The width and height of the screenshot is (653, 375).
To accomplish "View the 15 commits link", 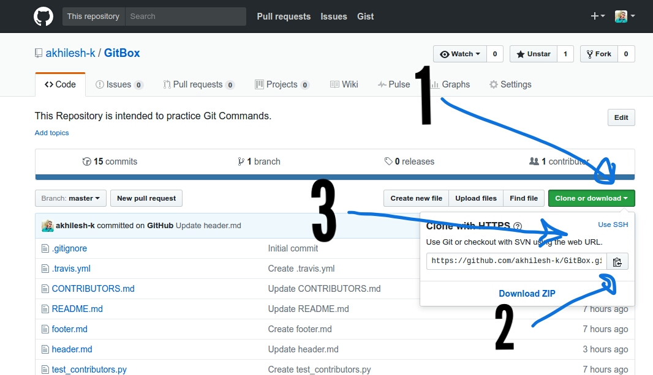I will tap(110, 162).
